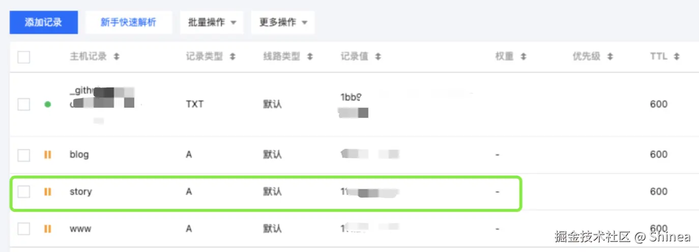Sort records by 记录值 column
The height and width of the screenshot is (252, 699).
(x=377, y=57)
